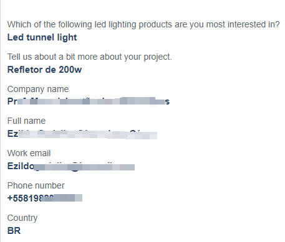Click the 'Ezildo' email prefix text
285x242 pixels.
[21, 166]
